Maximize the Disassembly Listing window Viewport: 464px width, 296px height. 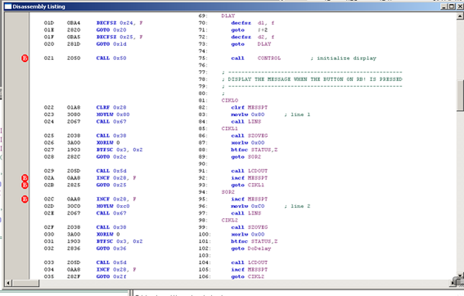click(x=451, y=7)
